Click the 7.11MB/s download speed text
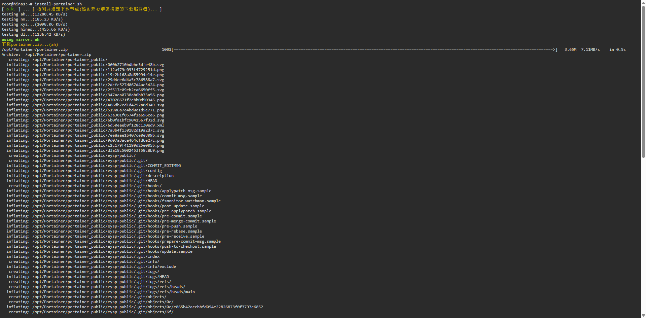This screenshot has width=646, height=318. (x=590, y=49)
